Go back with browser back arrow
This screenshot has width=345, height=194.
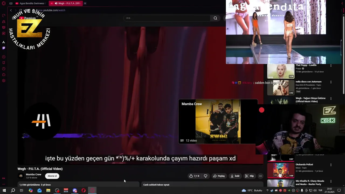pyautogui.click(x=11, y=10)
